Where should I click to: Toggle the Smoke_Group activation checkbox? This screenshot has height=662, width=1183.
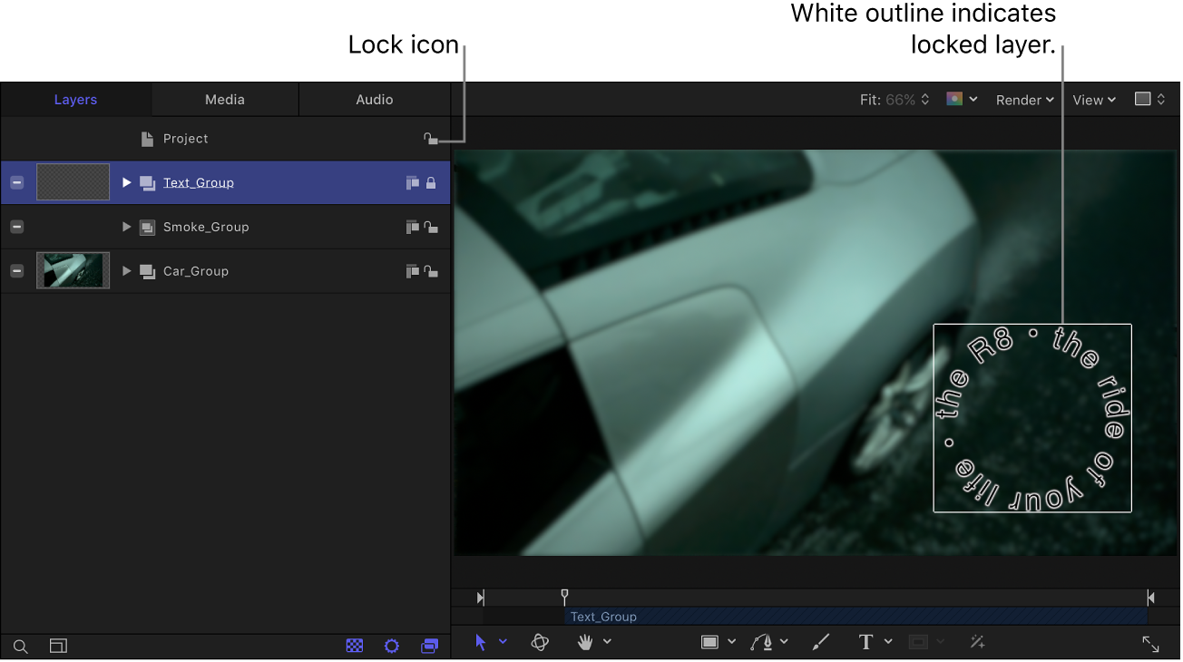coord(16,227)
